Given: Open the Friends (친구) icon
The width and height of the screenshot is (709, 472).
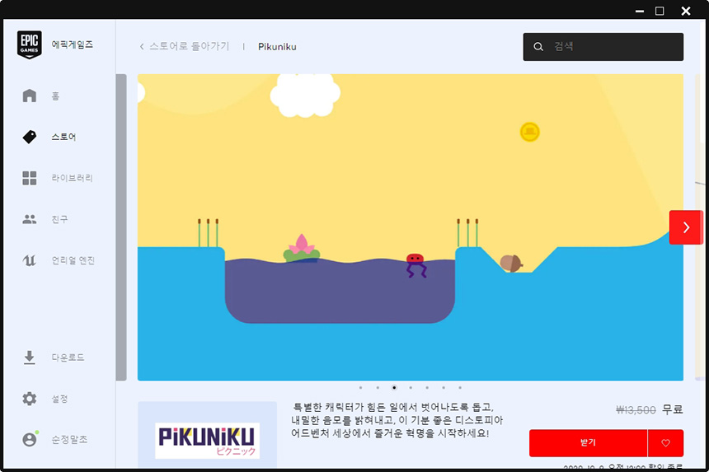Looking at the screenshot, I should click(30, 219).
